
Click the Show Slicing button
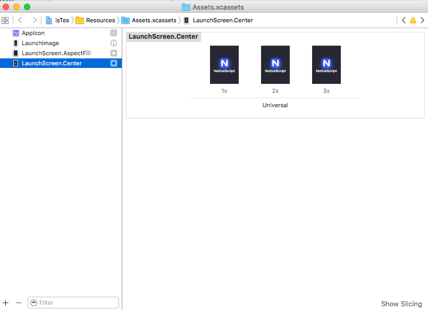tap(401, 304)
